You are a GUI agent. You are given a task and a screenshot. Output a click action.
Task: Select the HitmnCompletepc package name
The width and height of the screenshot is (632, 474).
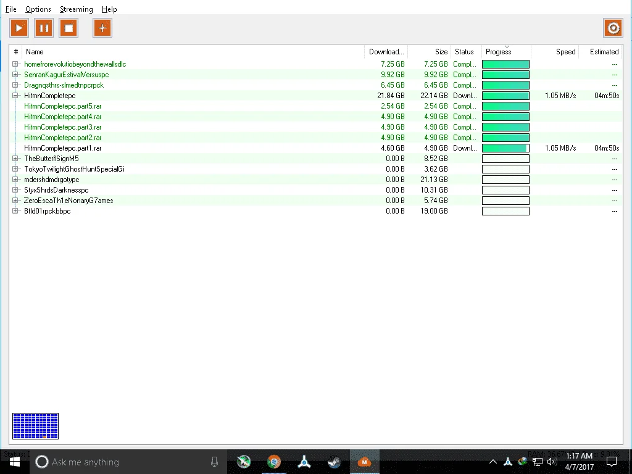pyautogui.click(x=49, y=96)
